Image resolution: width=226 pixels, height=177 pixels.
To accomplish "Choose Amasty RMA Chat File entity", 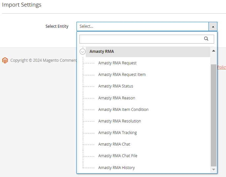I will coord(118,156).
